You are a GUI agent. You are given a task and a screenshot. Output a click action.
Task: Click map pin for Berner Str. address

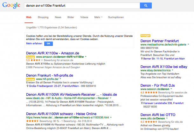point(142,59)
